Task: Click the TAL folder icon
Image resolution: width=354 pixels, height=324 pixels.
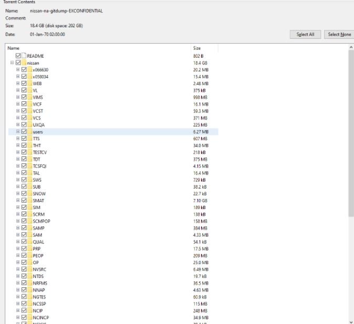Action: pos(29,173)
